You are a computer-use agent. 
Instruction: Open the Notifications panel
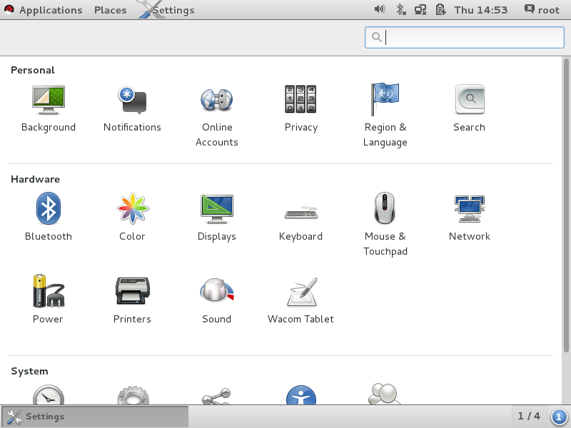coord(132,108)
